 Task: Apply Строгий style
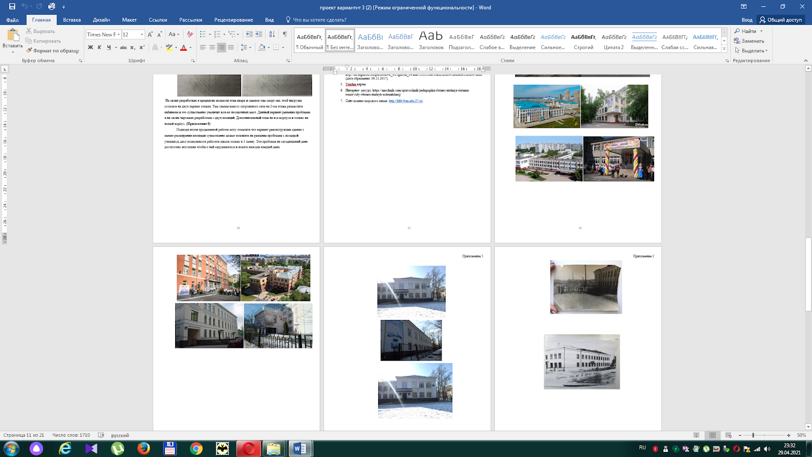pos(584,41)
